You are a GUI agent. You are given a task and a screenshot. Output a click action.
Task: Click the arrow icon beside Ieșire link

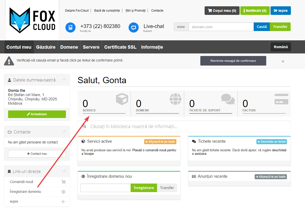[63, 202]
